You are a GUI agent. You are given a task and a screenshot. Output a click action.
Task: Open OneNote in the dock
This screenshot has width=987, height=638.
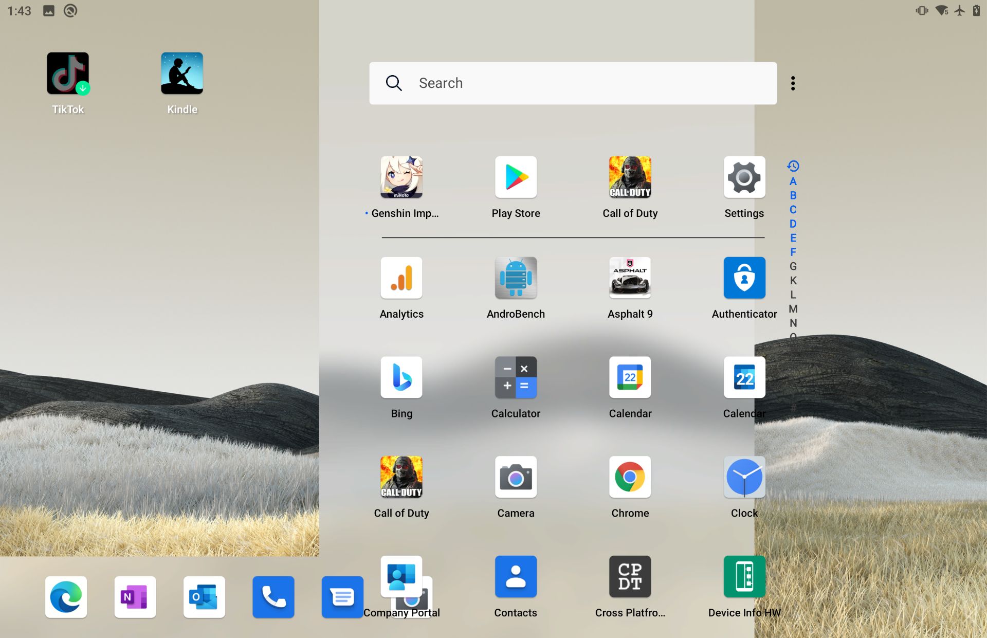pos(135,597)
